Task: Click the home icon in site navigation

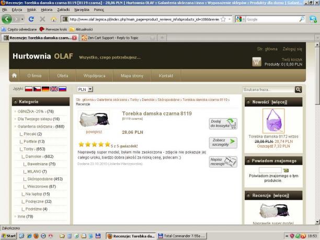Action: point(14,75)
